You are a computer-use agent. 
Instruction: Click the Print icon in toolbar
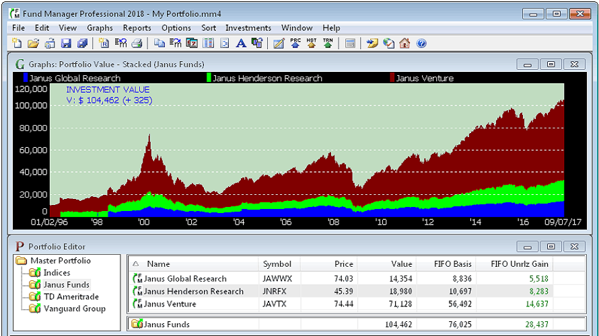pyautogui.click(x=137, y=44)
